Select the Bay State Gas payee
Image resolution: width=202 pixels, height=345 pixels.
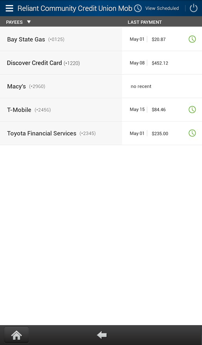coord(26,39)
